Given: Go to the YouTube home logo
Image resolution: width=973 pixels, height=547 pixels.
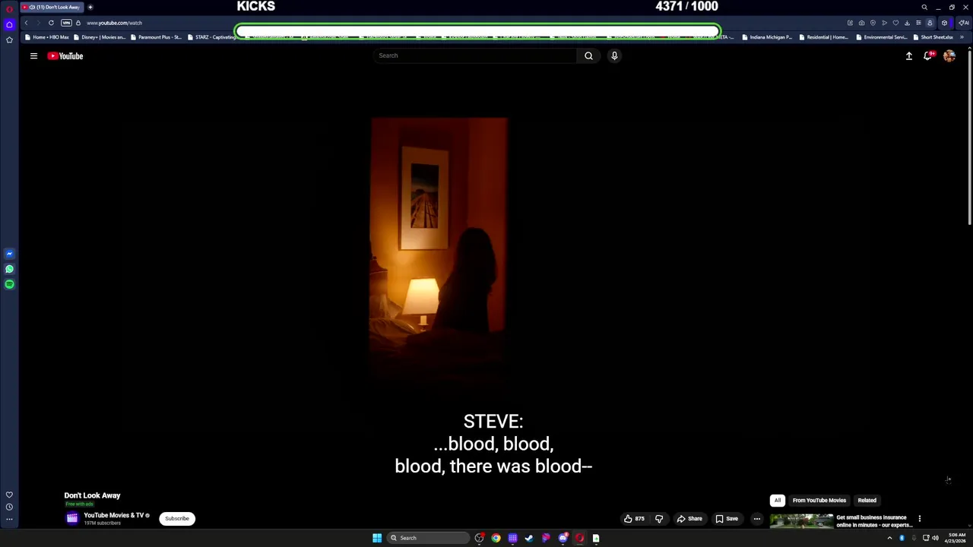Looking at the screenshot, I should [65, 55].
